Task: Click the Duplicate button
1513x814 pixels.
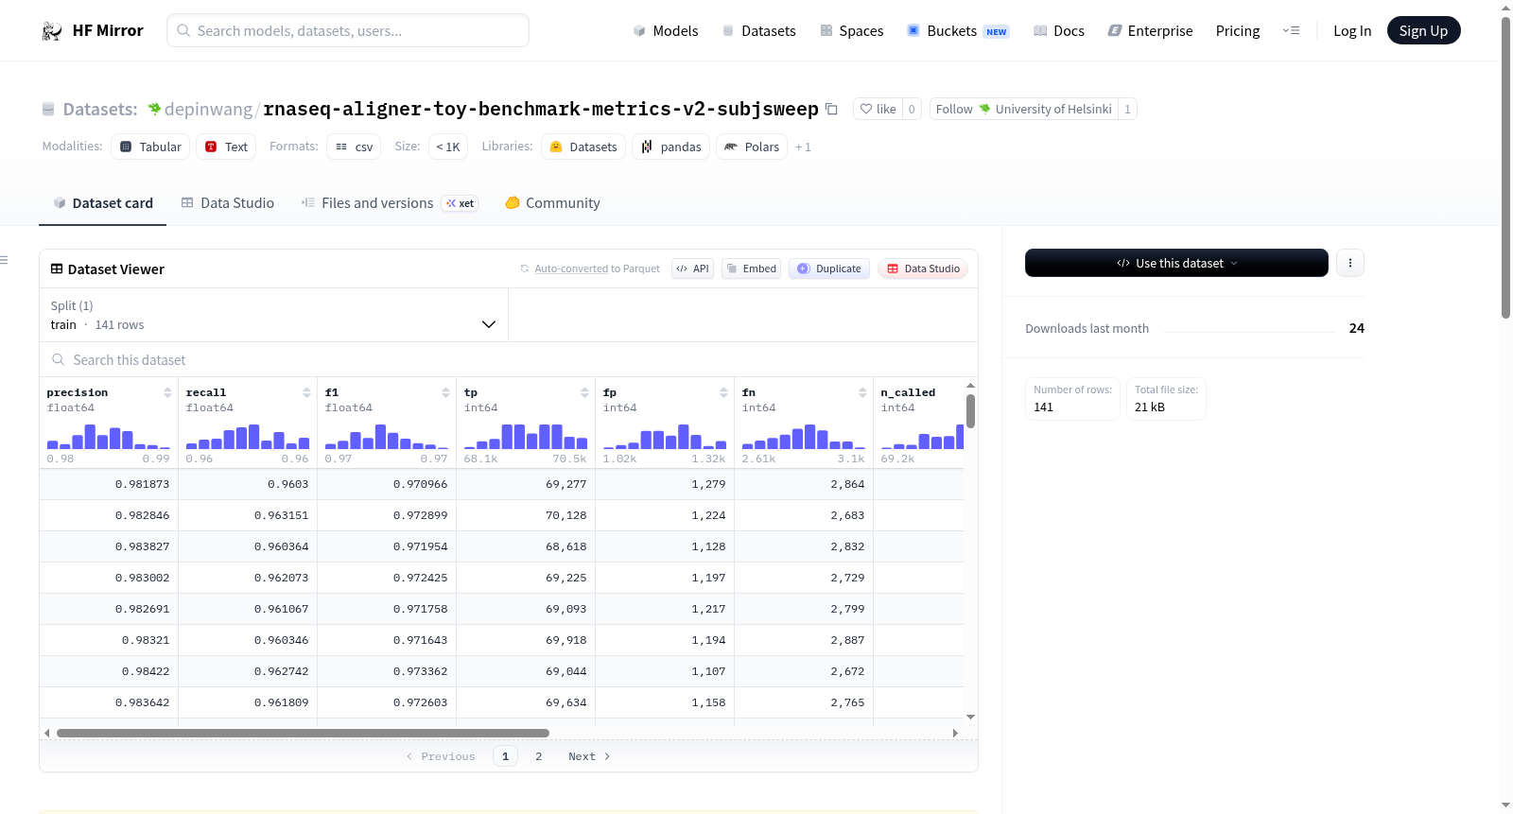Action: pos(829,268)
